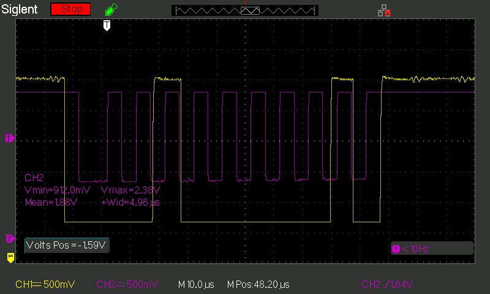Click the network disconnected icon
The height and width of the screenshot is (294, 490).
coord(384,10)
